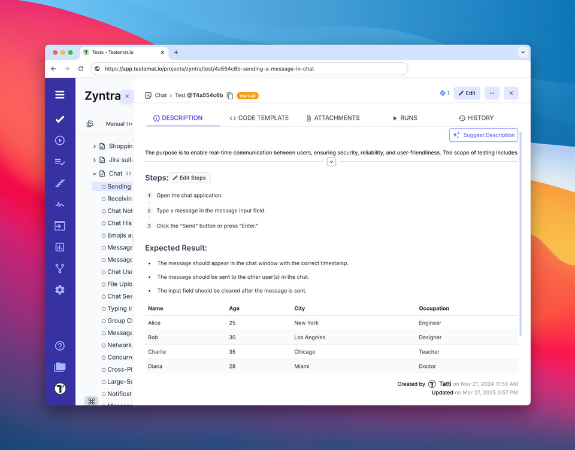Viewport: 575px width, 450px height.
Task: Click the Edit button
Action: pyautogui.click(x=467, y=93)
